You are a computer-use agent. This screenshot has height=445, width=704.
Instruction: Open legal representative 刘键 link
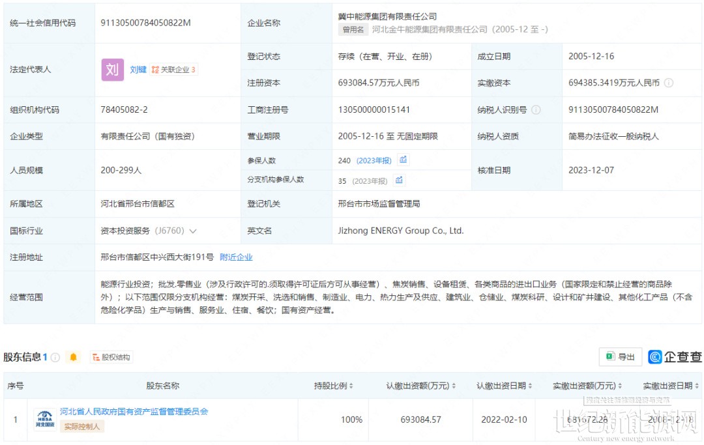(x=138, y=70)
